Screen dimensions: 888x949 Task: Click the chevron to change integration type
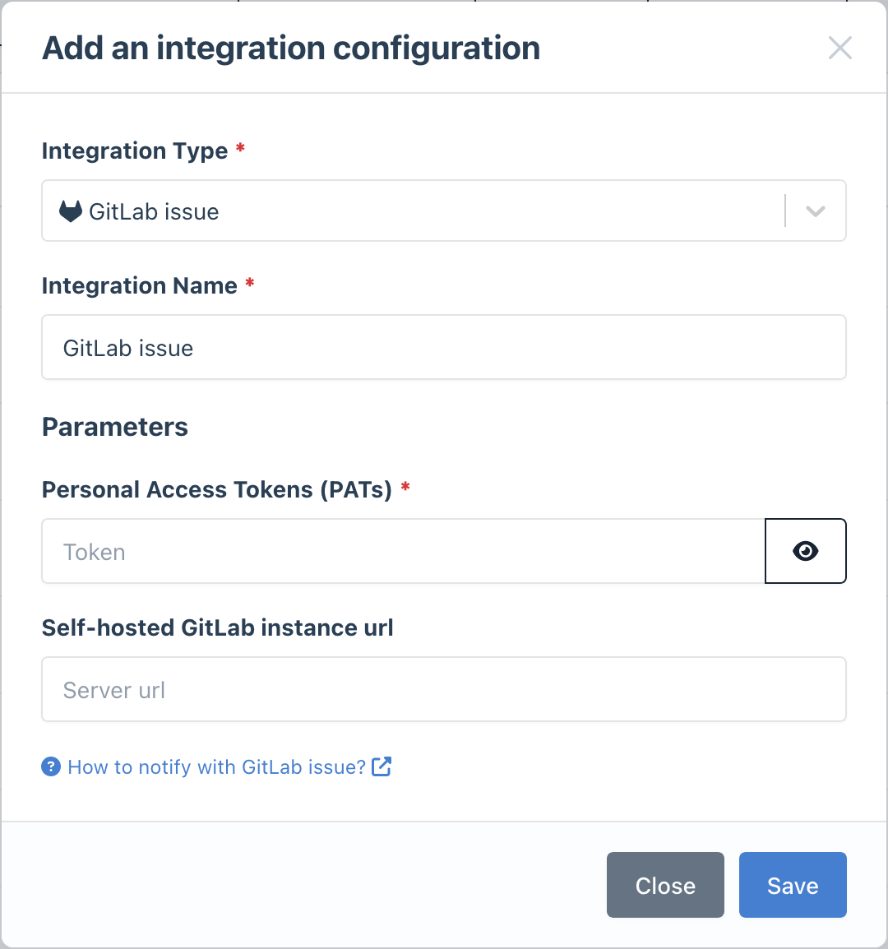(815, 211)
